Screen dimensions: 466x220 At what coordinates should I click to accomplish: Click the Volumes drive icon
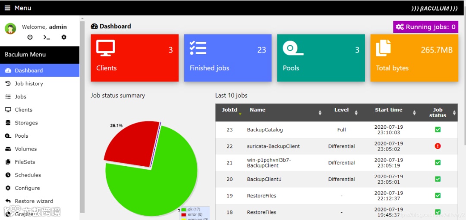8,149
